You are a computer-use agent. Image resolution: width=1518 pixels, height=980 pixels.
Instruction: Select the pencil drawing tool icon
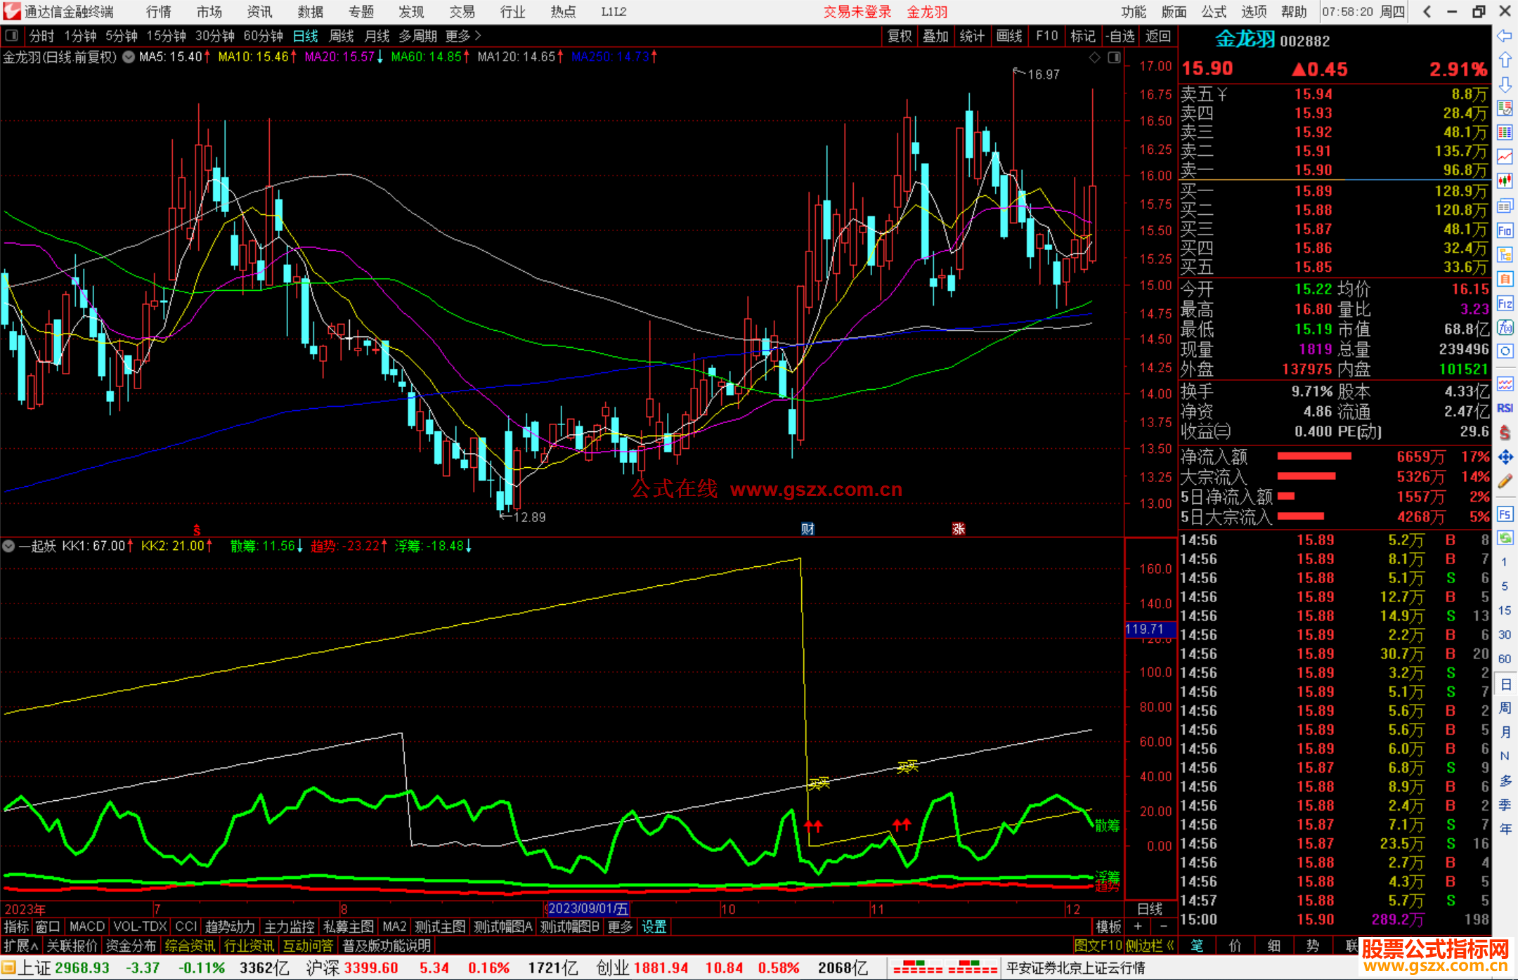1505,481
